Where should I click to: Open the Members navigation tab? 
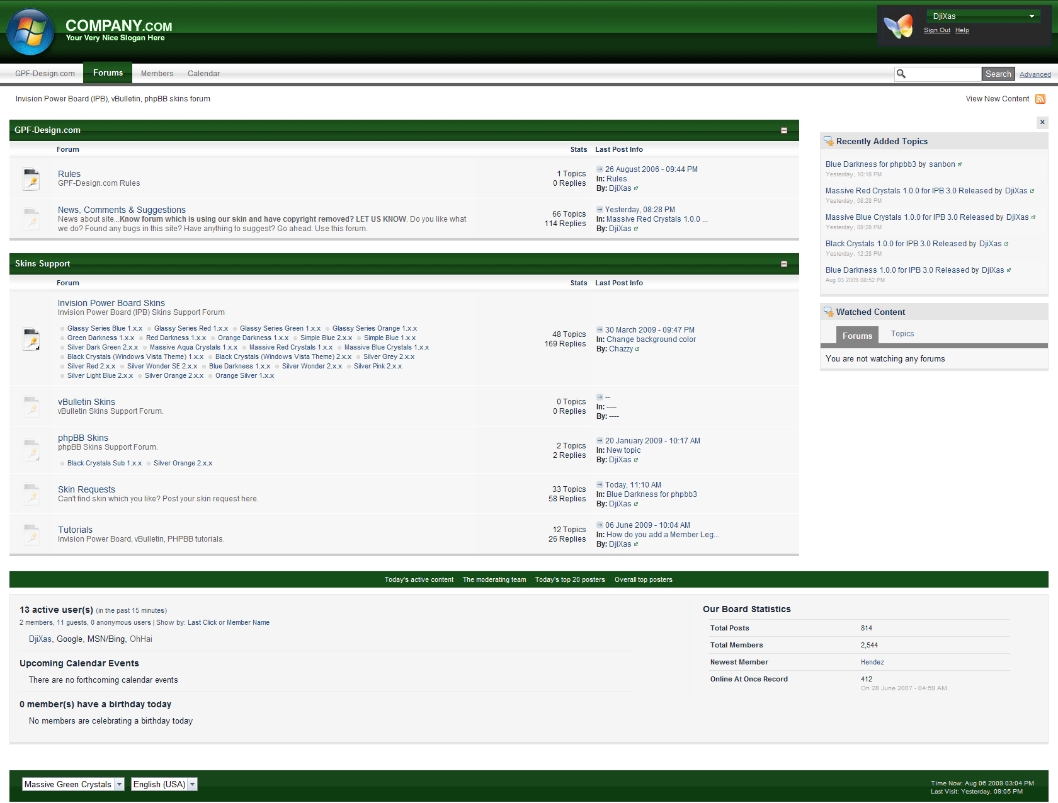tap(157, 74)
